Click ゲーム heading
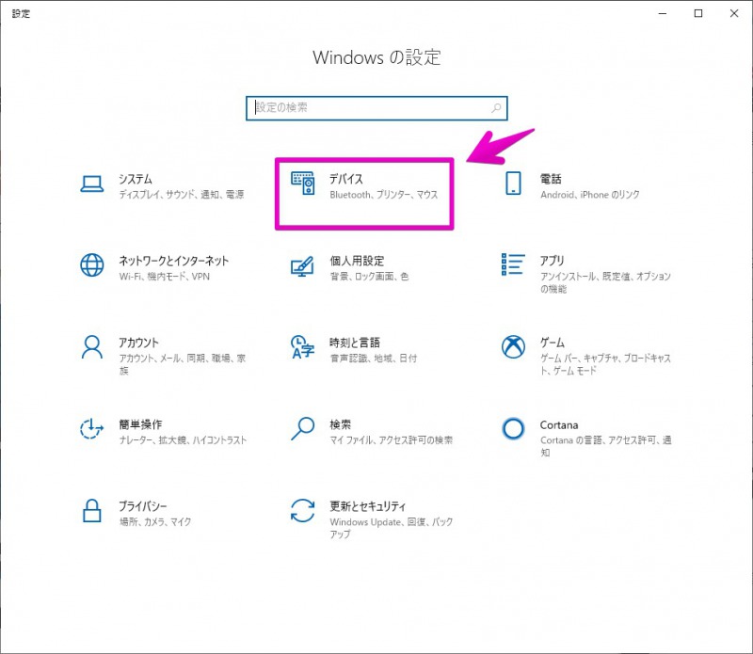753x654 pixels. coord(553,343)
